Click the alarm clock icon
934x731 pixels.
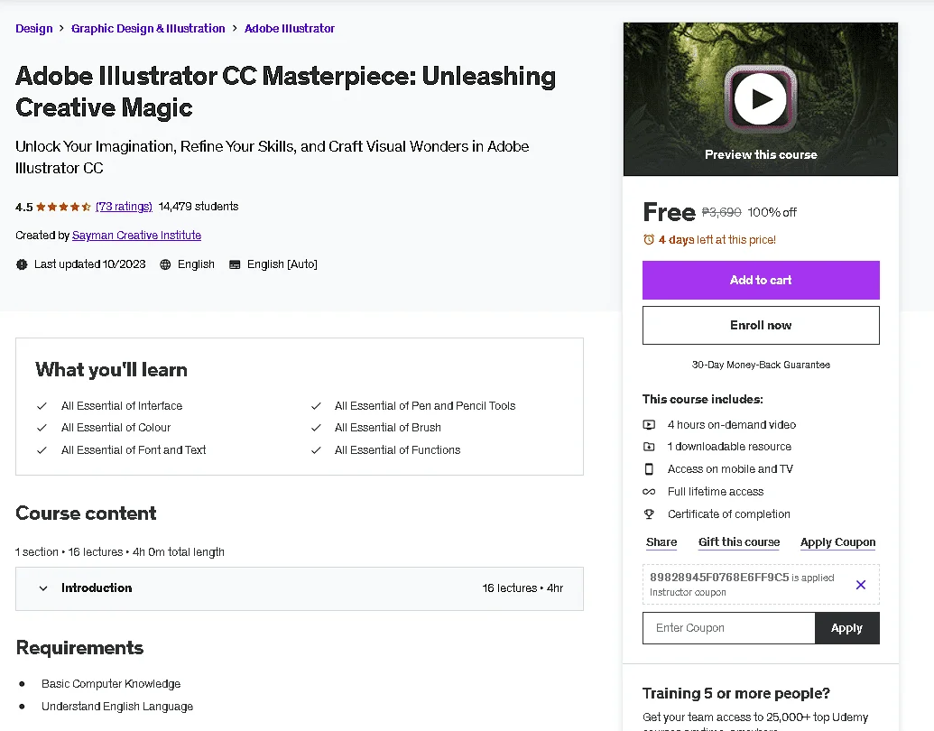click(649, 239)
